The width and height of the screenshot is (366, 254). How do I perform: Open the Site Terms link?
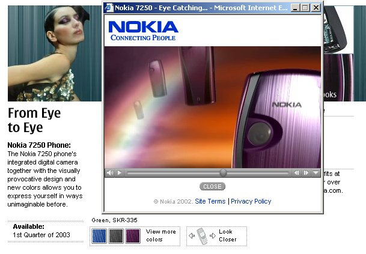point(210,201)
